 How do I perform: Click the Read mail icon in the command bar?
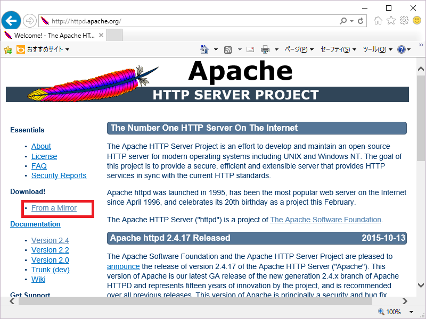[x=250, y=49]
